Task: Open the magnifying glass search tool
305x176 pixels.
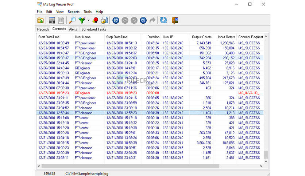Action: pos(72,20)
